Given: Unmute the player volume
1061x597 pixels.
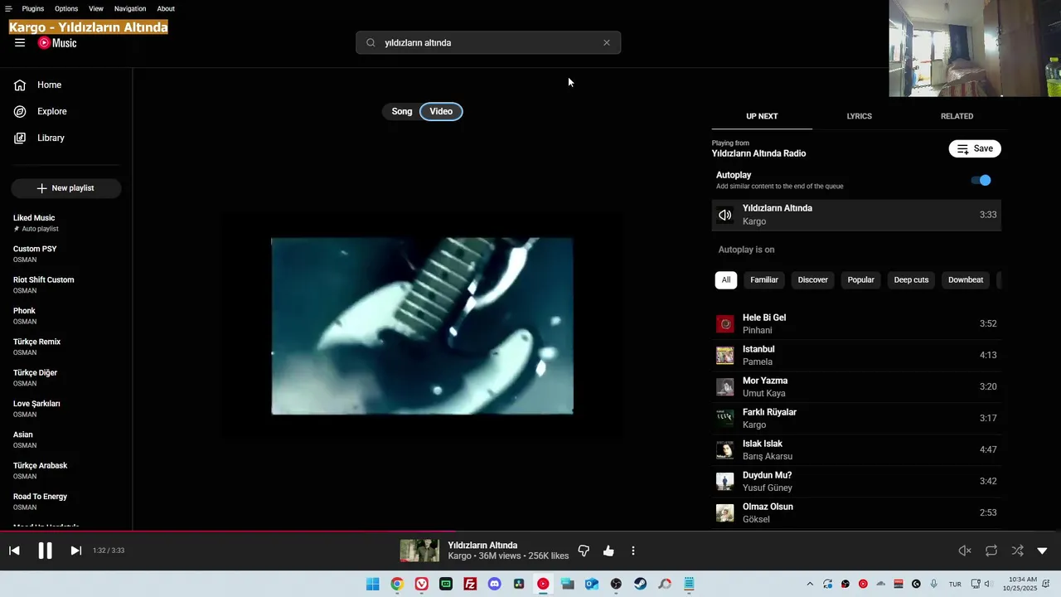Looking at the screenshot, I should point(965,551).
